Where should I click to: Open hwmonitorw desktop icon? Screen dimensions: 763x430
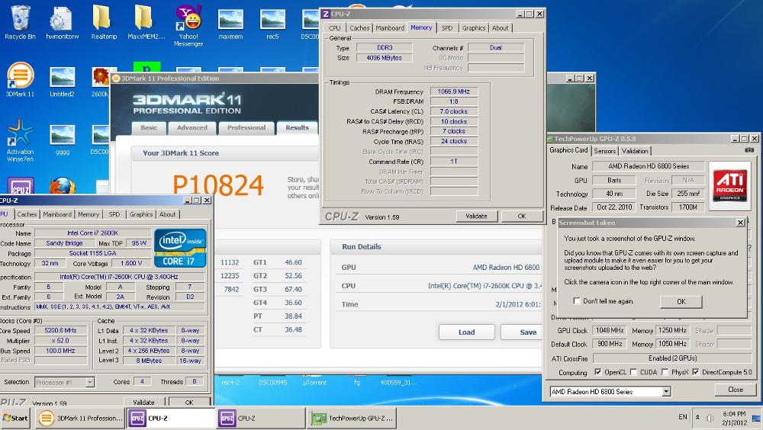pyautogui.click(x=62, y=22)
